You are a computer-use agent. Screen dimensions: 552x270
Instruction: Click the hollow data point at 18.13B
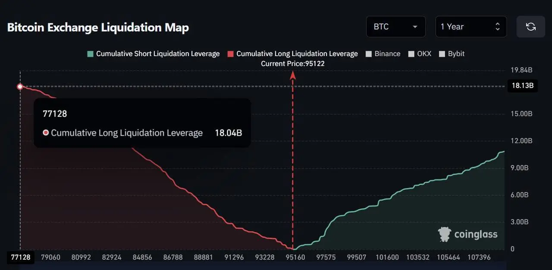(20, 87)
